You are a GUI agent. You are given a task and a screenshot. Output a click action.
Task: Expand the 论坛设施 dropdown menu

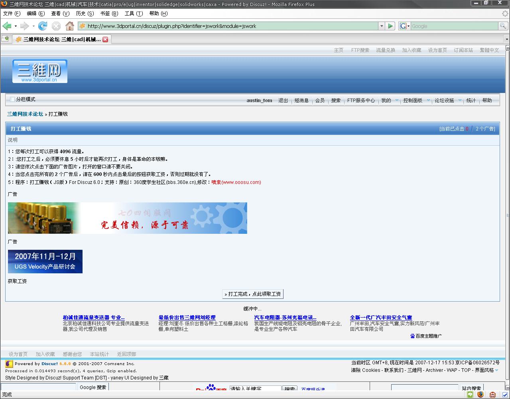(460, 101)
